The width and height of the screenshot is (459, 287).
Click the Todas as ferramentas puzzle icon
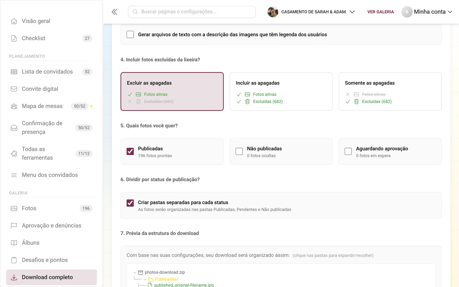(14, 154)
